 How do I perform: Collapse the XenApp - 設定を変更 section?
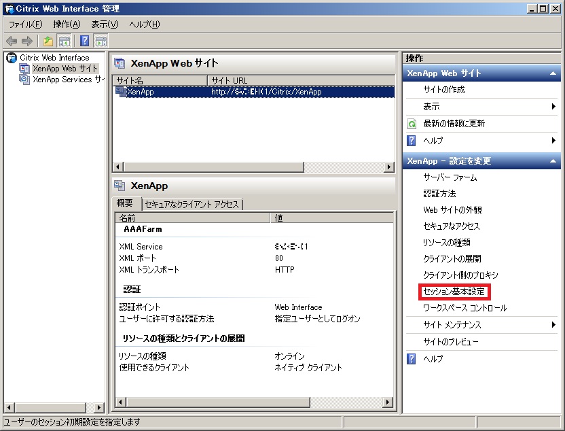point(553,161)
